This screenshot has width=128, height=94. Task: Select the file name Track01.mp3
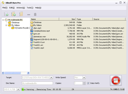pyautogui.click(x=39, y=48)
